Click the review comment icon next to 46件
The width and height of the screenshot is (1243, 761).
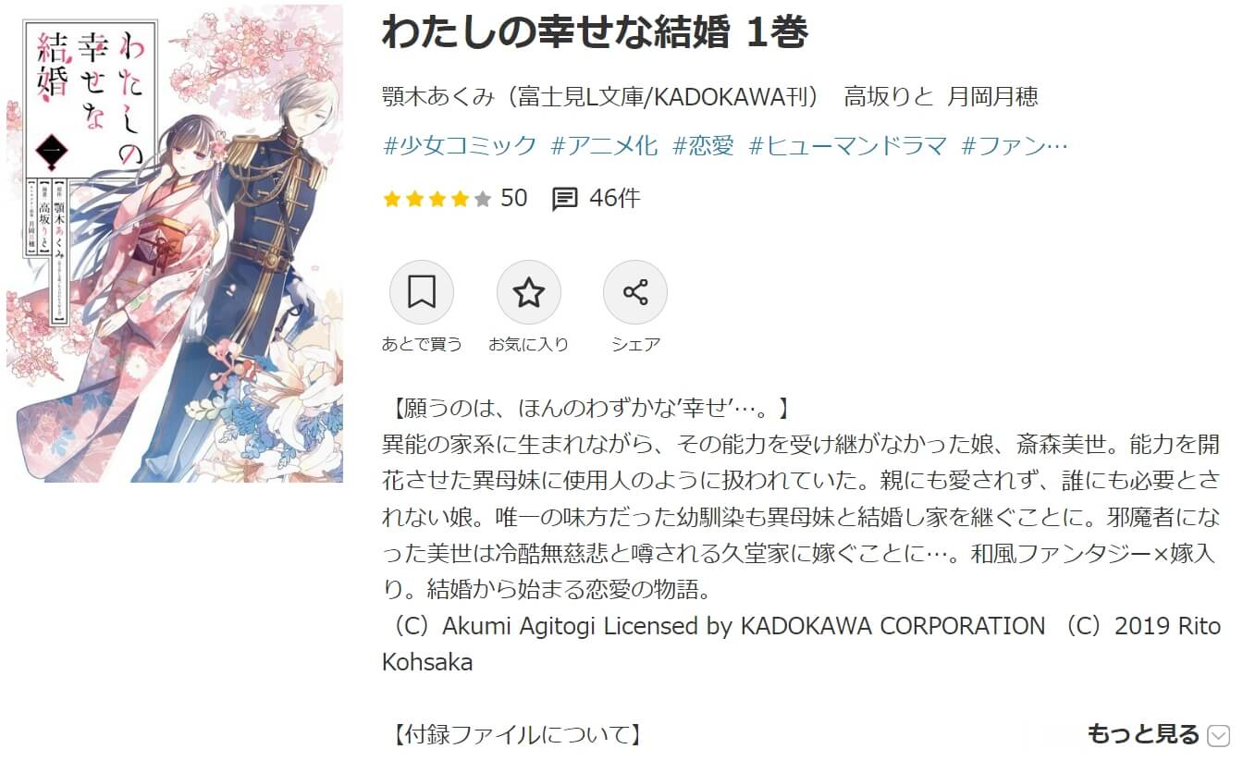coord(565,199)
